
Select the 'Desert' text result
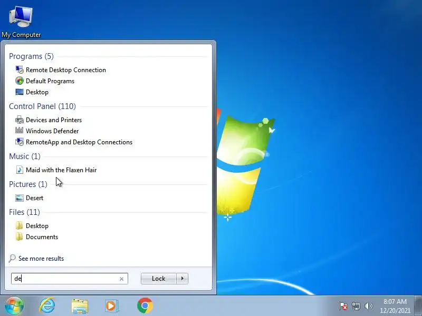pyautogui.click(x=34, y=198)
